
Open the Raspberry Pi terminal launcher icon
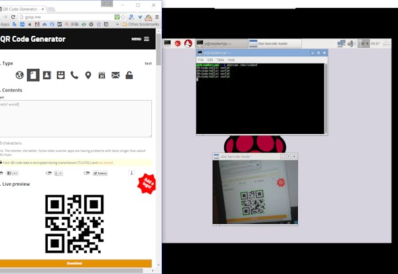point(167,43)
